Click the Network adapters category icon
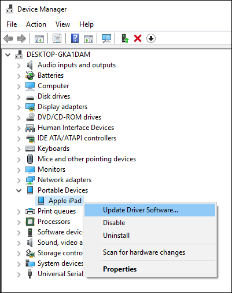This screenshot has height=293, width=232. (x=30, y=180)
